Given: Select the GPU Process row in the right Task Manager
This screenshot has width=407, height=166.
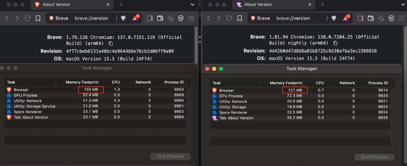Looking at the screenshot, I should pos(300,96).
